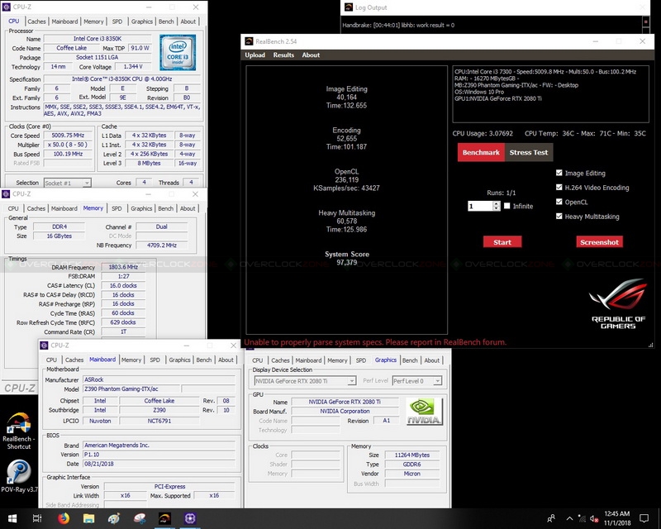Click the RealBench 2.54 title bar icon

(x=250, y=41)
